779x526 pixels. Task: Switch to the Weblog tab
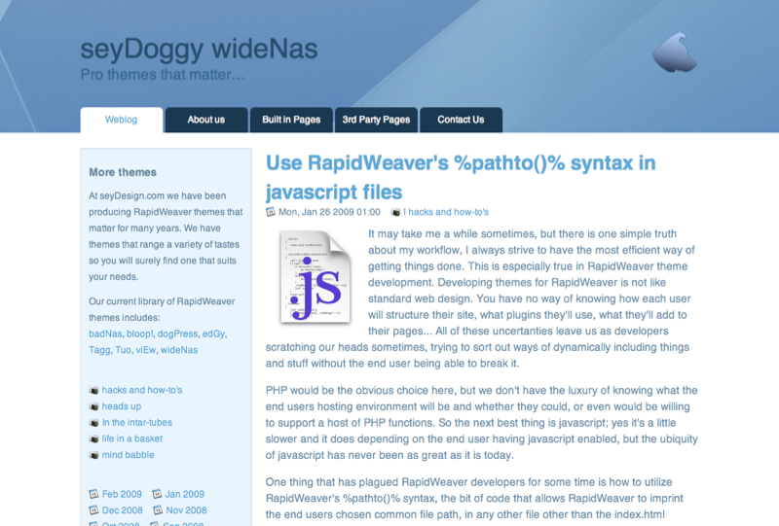click(121, 120)
